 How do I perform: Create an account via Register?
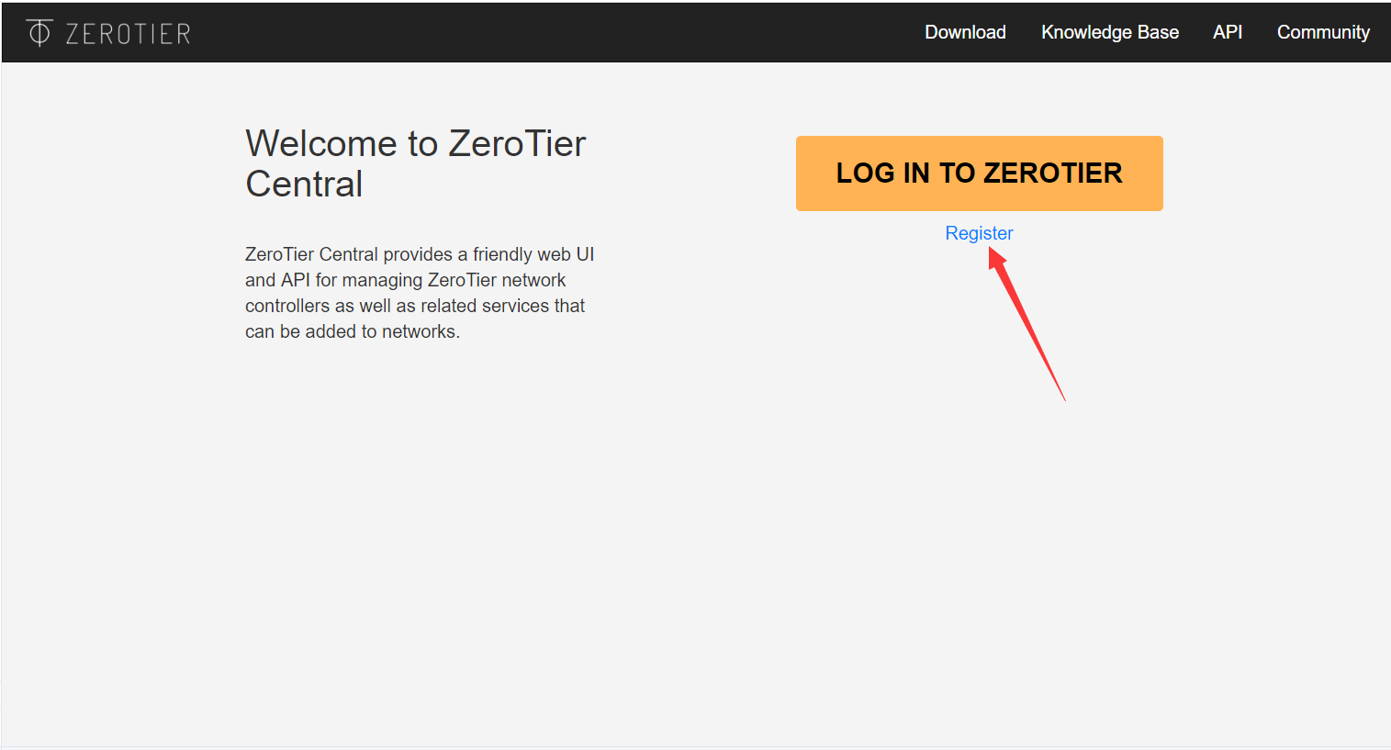[979, 233]
